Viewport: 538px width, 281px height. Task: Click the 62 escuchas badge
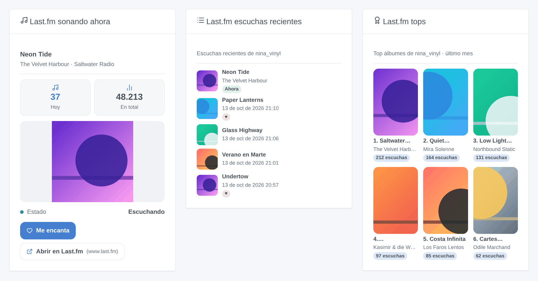[490, 256]
